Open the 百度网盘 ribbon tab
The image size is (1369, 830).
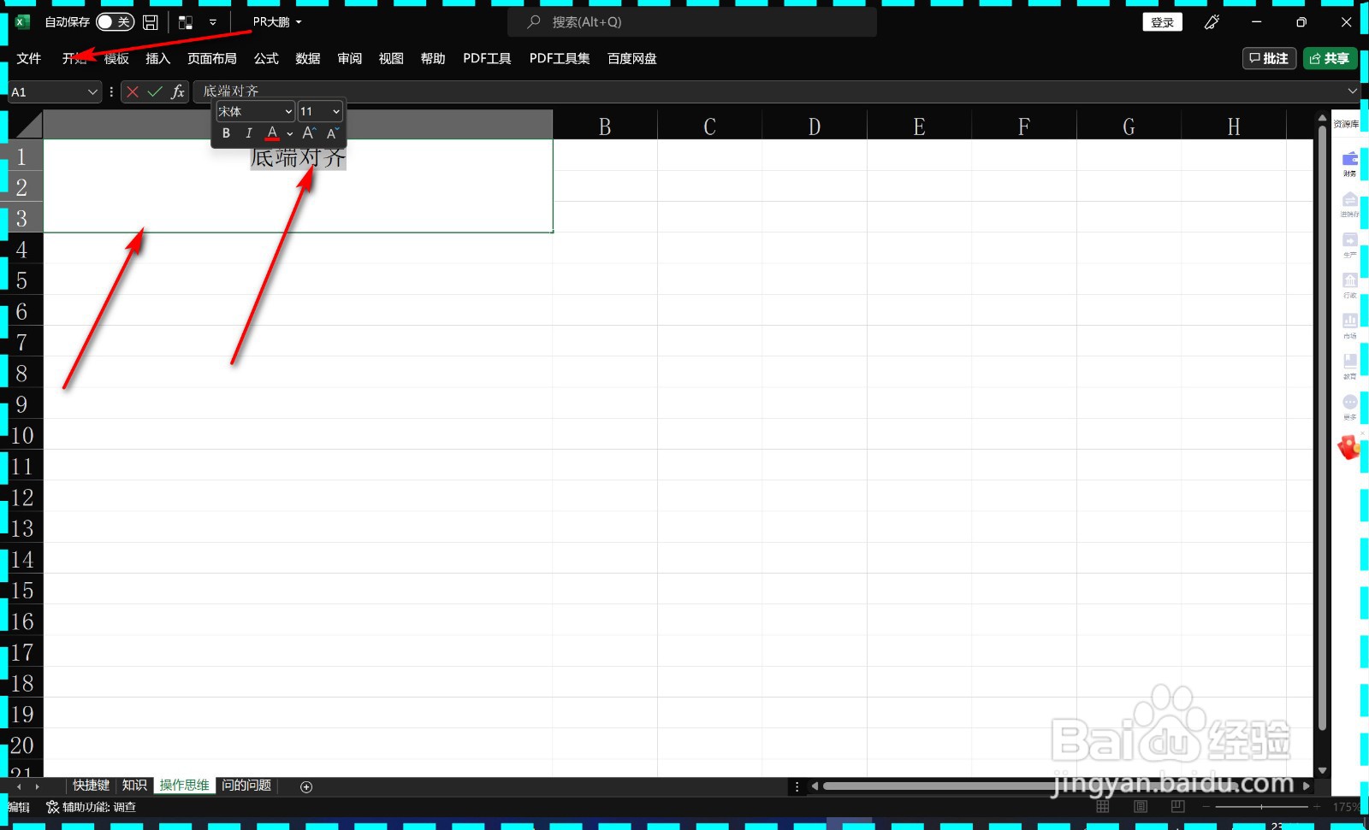[x=632, y=58]
